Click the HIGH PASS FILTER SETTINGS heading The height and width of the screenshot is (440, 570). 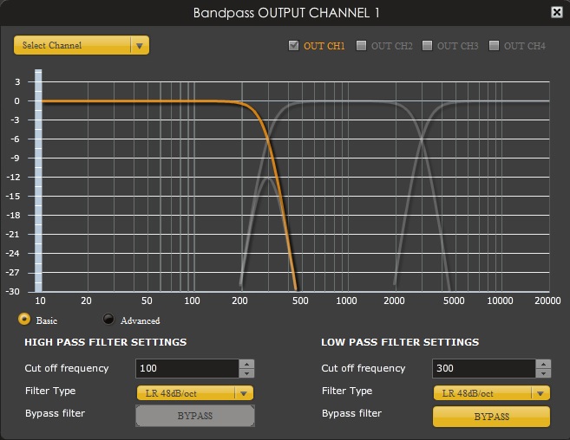[106, 342]
